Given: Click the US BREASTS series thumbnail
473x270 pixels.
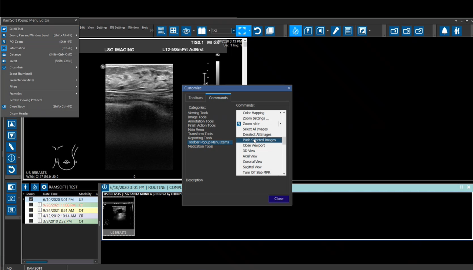Looking at the screenshot, I should [x=118, y=216].
